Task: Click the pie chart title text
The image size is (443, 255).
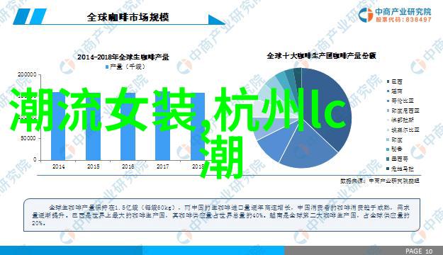Action: click(x=321, y=56)
